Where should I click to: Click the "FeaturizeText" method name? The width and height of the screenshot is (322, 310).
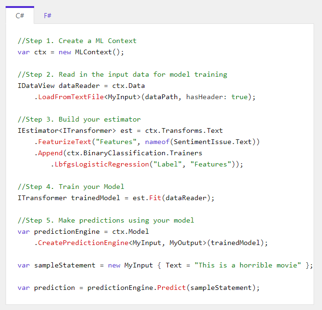pyautogui.click(x=64, y=142)
